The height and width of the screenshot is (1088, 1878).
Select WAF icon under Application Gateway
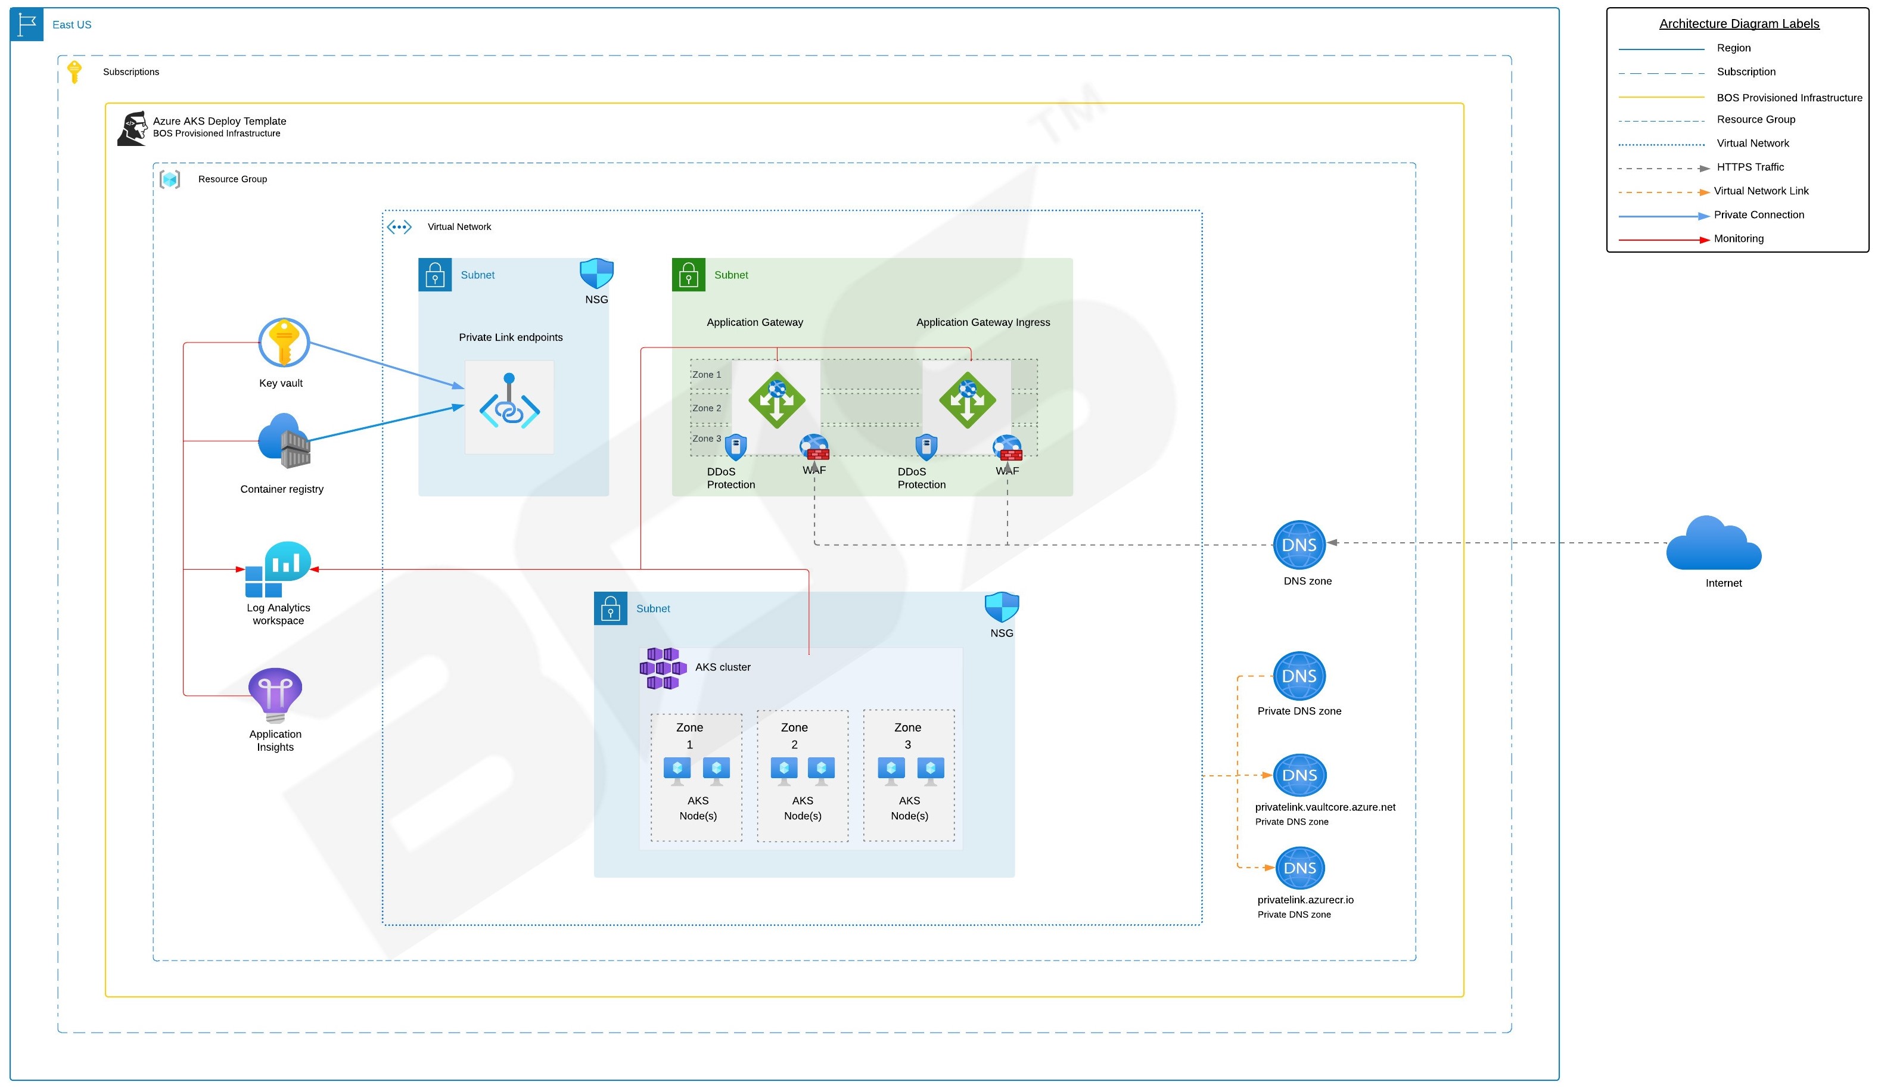point(814,448)
